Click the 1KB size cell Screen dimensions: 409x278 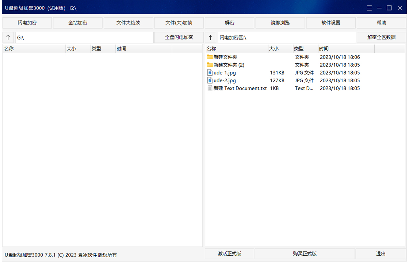274,88
